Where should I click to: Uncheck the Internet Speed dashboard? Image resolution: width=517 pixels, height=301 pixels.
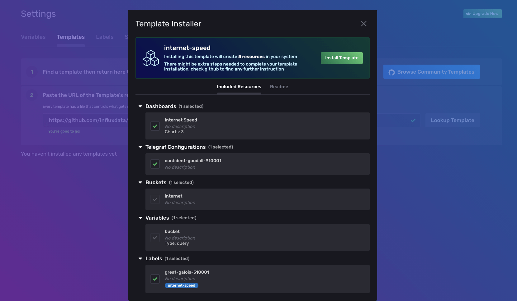click(155, 126)
